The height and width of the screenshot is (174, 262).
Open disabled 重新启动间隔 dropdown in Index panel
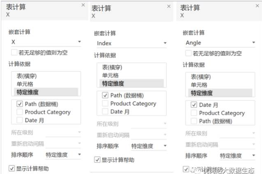point(149,135)
